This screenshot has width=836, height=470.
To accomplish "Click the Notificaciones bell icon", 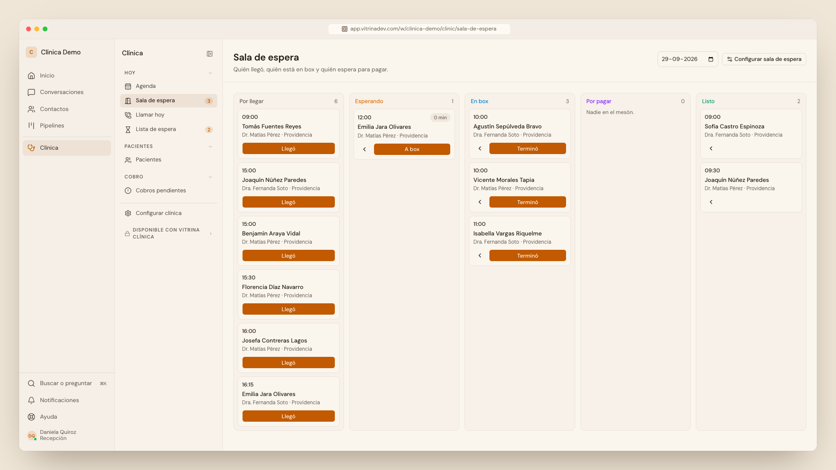I will 31,400.
